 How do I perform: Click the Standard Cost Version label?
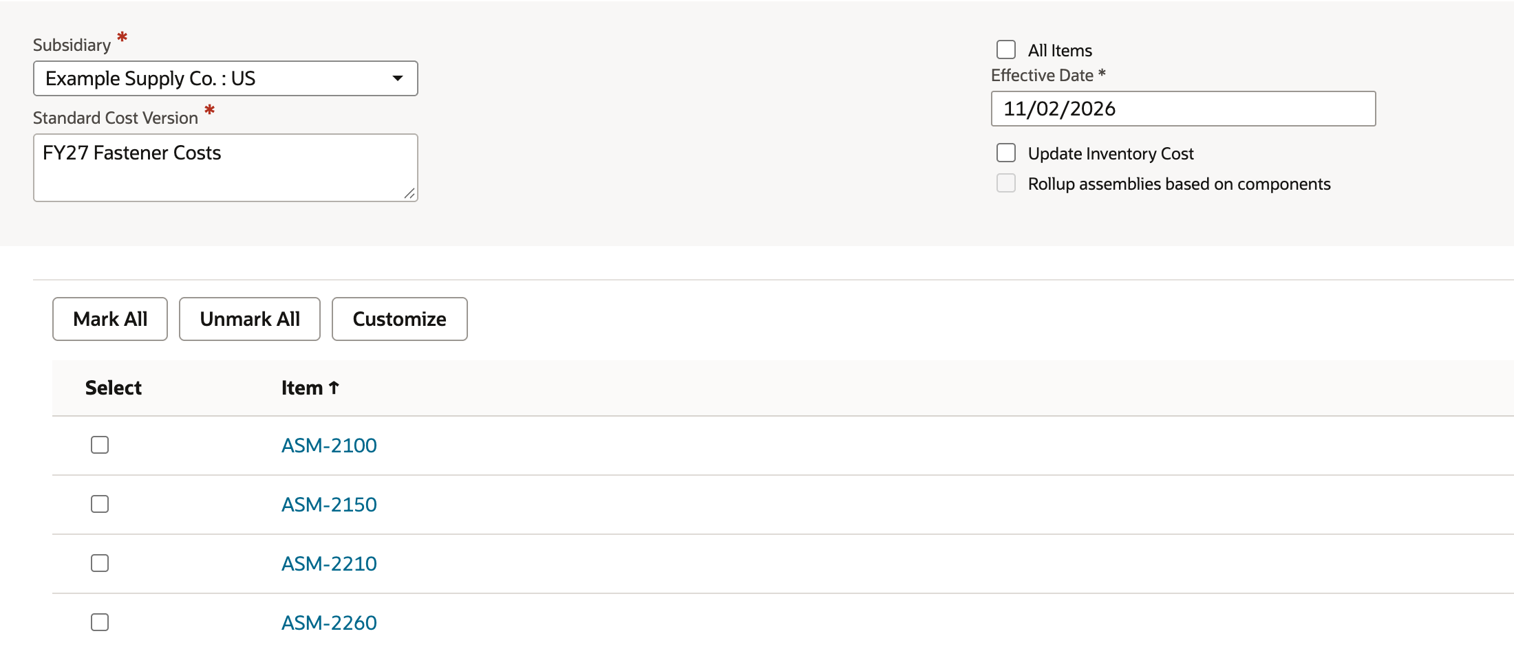[x=116, y=118]
